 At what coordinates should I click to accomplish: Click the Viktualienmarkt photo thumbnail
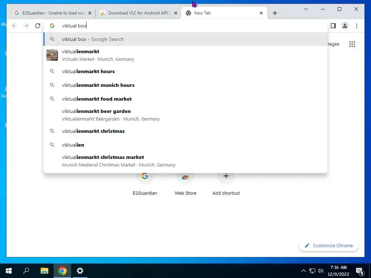pos(52,55)
